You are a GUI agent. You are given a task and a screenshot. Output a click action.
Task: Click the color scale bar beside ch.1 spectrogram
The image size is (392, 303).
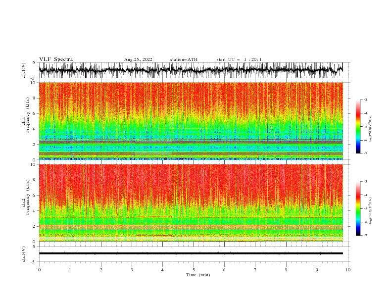pyautogui.click(x=358, y=127)
